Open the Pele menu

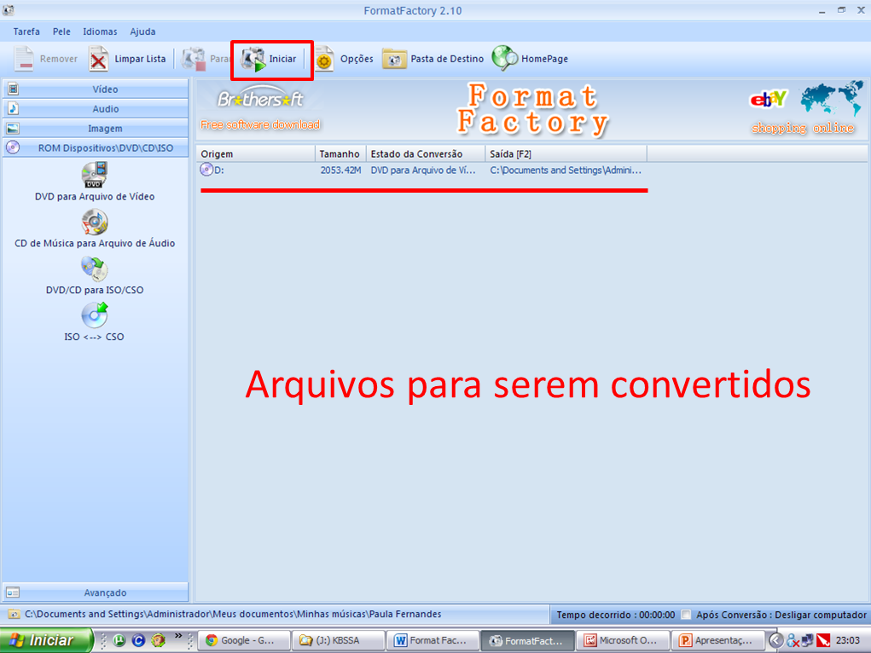click(61, 32)
